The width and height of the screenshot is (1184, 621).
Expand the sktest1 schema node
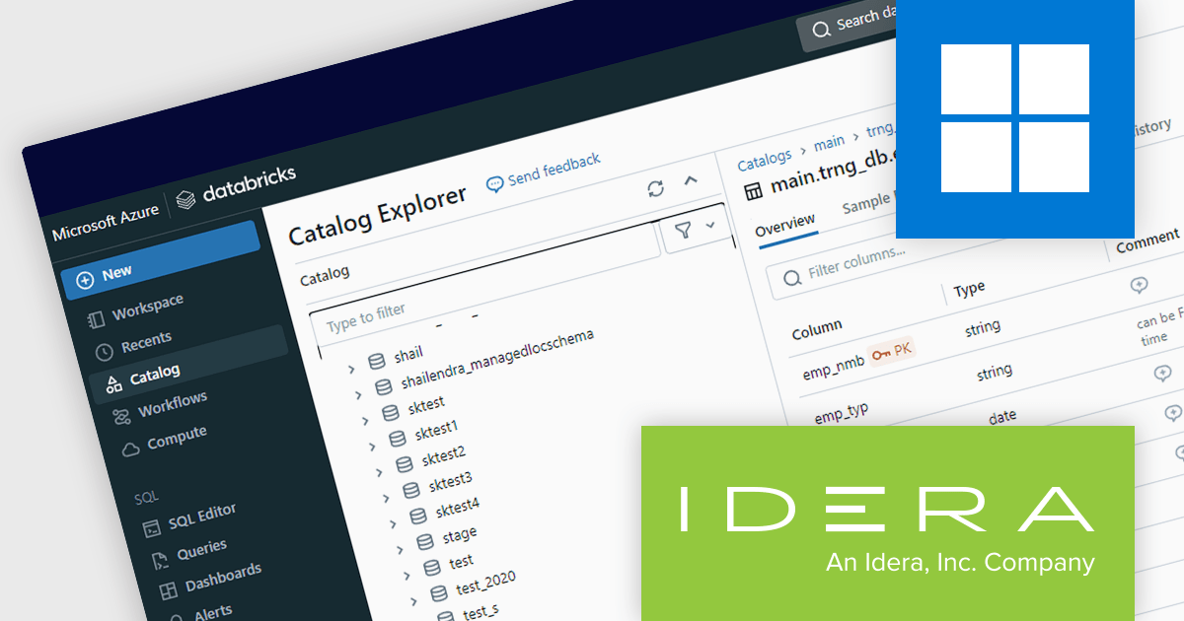373,447
